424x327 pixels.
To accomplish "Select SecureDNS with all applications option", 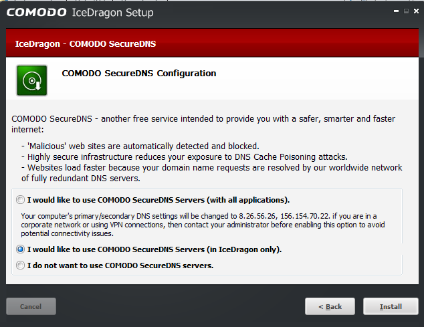I will pyautogui.click(x=21, y=200).
